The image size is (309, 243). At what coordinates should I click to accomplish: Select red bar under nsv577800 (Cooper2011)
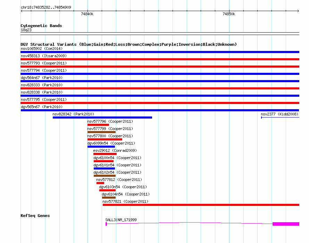point(105,139)
